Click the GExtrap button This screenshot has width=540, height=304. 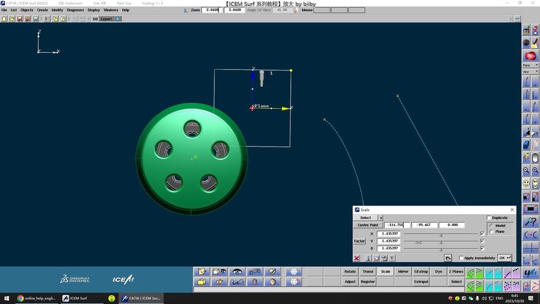coord(421,272)
